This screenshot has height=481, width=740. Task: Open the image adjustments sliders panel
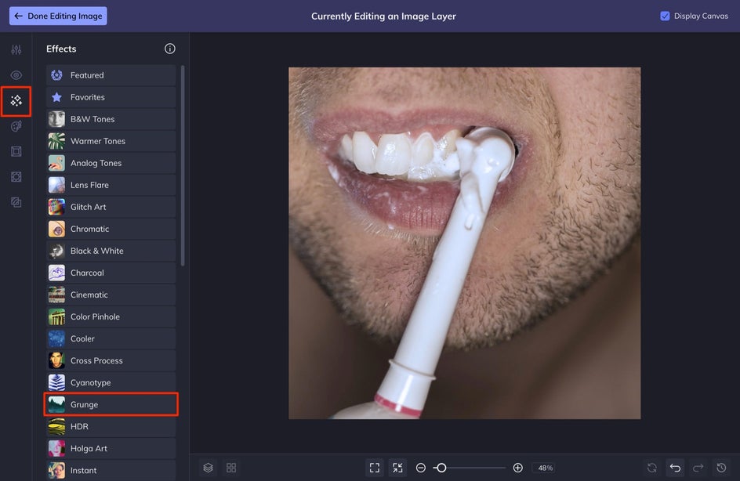tap(16, 49)
